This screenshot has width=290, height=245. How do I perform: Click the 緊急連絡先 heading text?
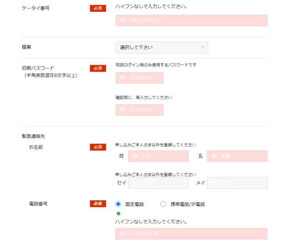33,136
